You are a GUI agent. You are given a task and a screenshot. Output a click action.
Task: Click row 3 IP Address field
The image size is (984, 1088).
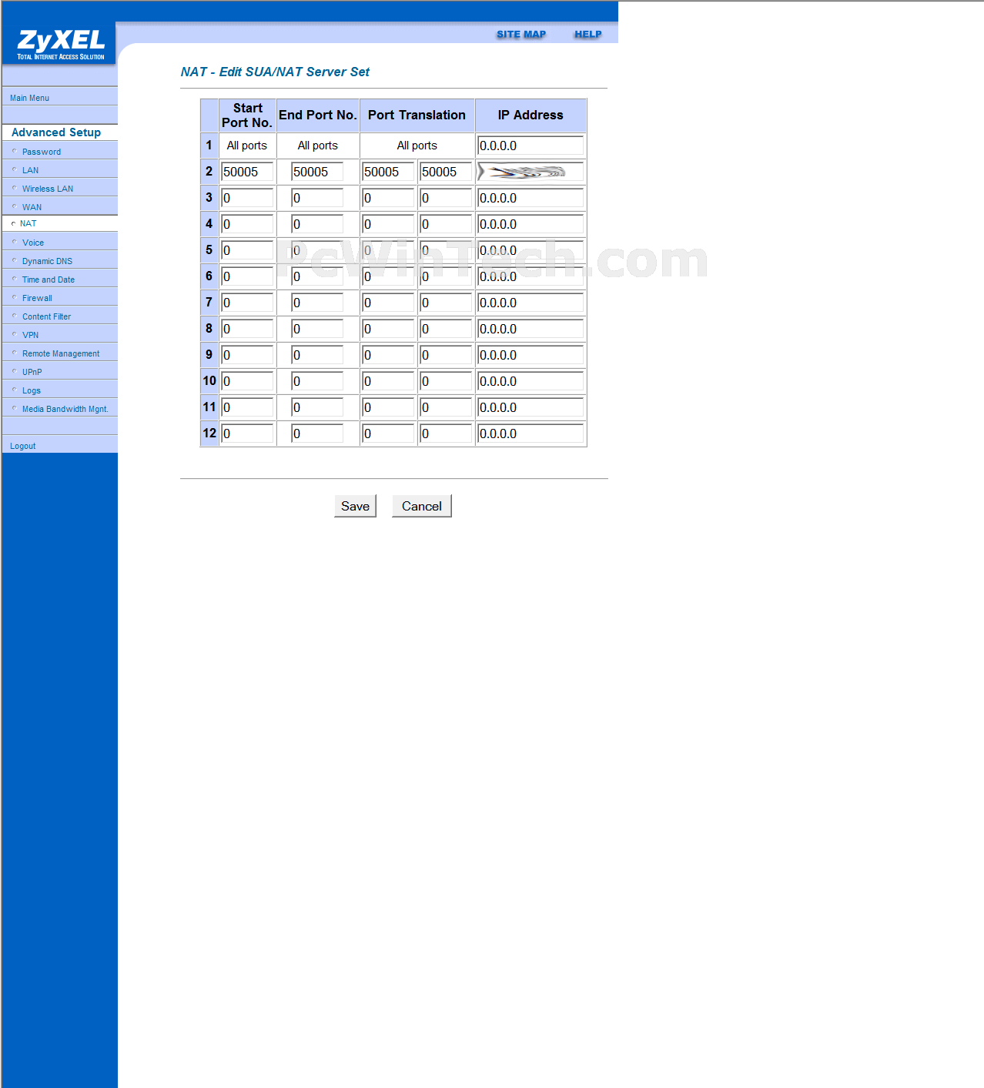[530, 198]
